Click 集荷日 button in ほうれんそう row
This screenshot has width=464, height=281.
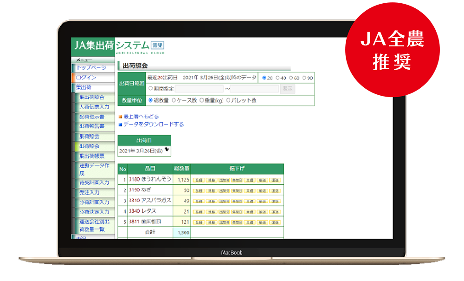(237, 180)
